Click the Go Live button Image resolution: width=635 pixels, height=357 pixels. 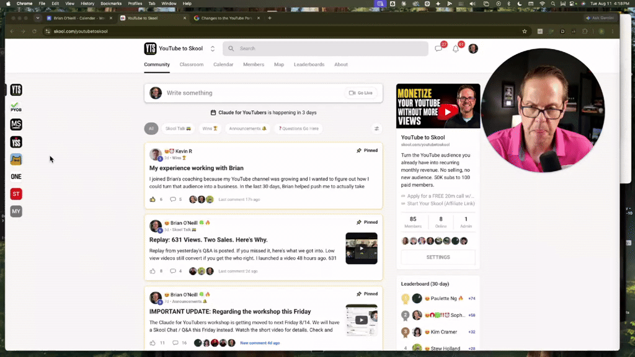point(361,93)
